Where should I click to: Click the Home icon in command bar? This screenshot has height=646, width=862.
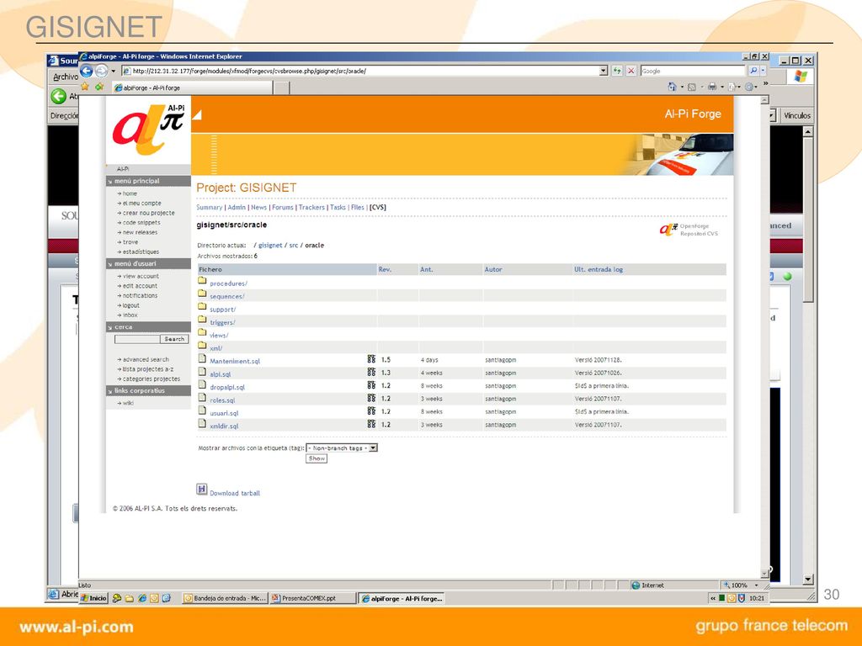pyautogui.click(x=672, y=87)
